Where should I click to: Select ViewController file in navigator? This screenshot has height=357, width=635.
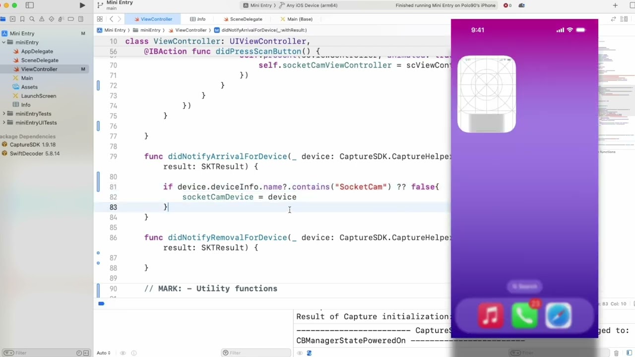pos(39,69)
